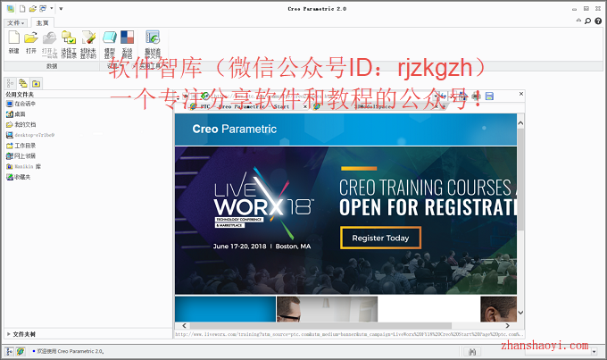
Task: Click the LiveWorx 18 banner logo
Action: tap(263, 204)
